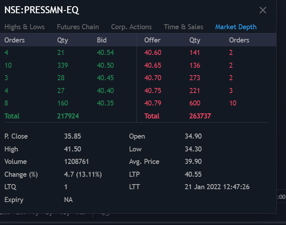Click bid price 40.45
Screen dimensions: 286x225
(105, 78)
